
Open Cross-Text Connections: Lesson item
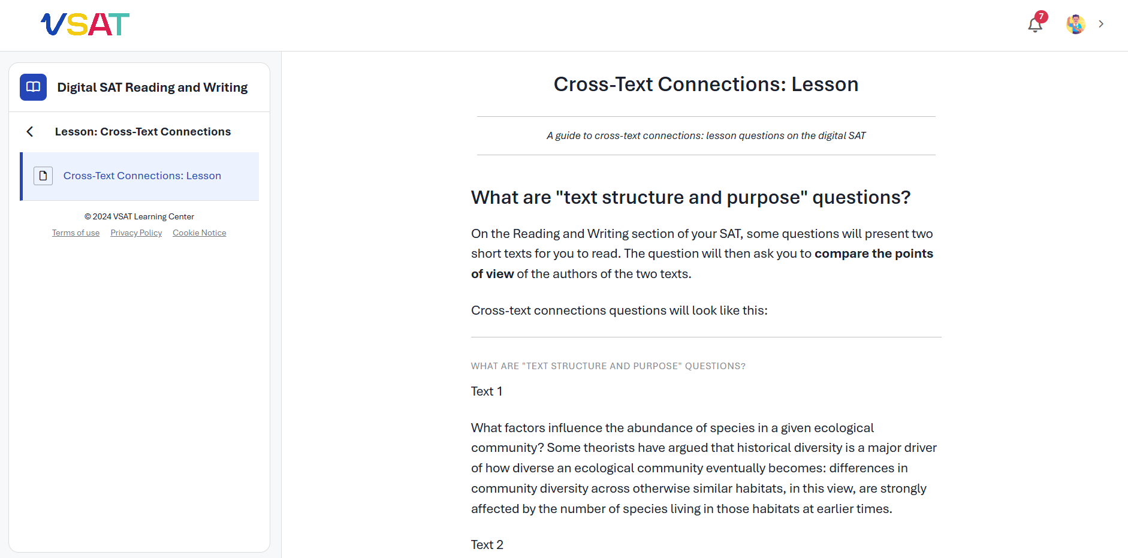tap(140, 176)
